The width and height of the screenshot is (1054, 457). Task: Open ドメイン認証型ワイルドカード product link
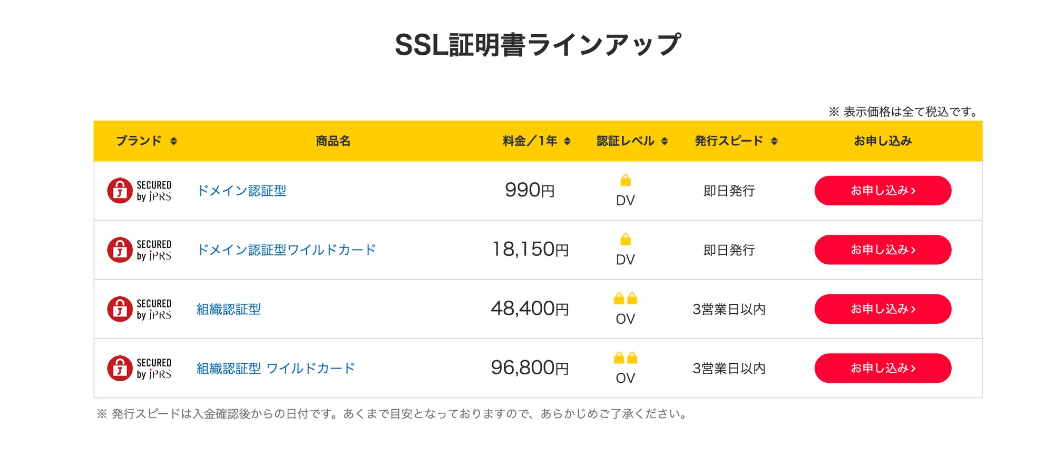286,250
